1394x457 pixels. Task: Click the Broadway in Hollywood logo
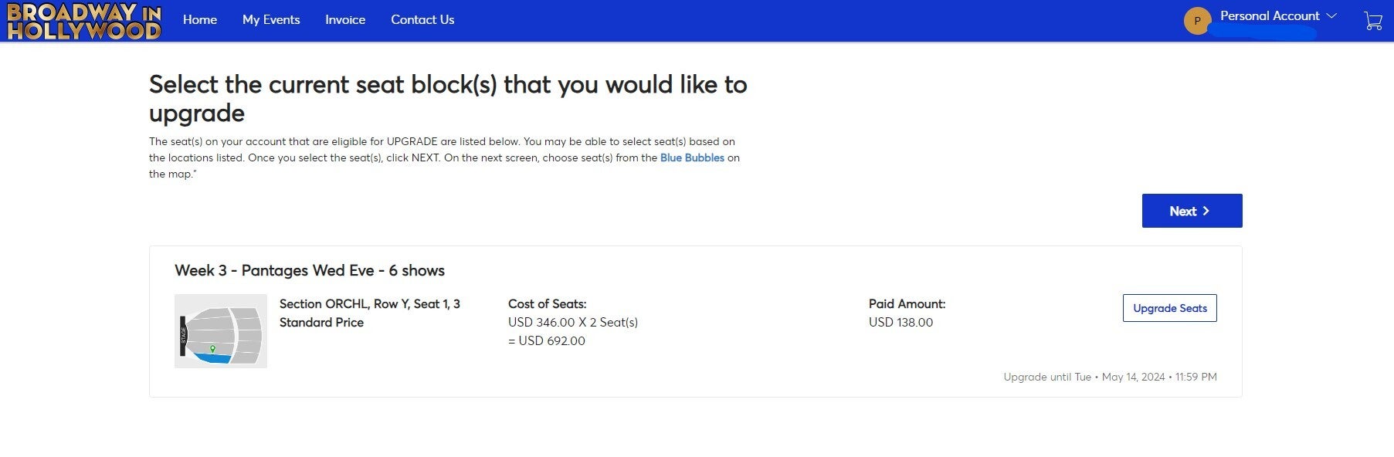click(84, 21)
